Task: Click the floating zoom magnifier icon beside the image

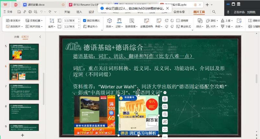Action: tap(165, 114)
